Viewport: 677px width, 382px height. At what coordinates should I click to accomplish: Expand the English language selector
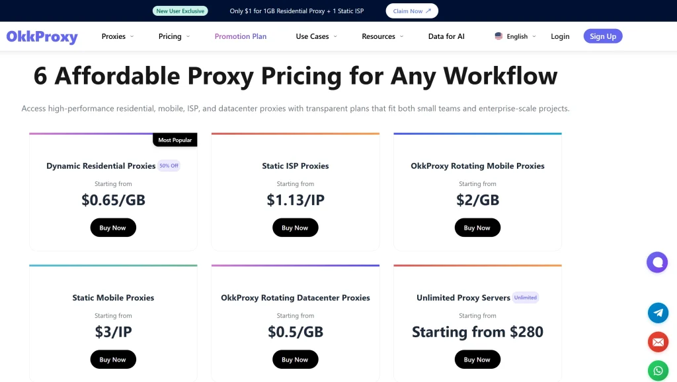[516, 36]
